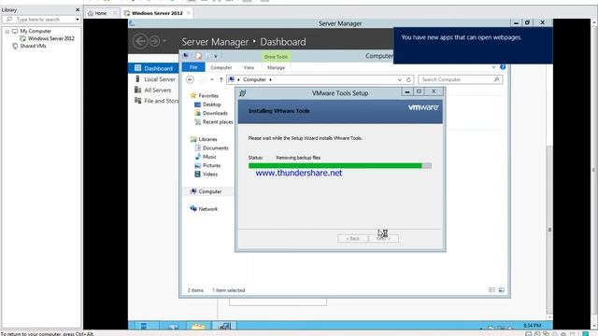This screenshot has width=598, height=336.
Task: Select Desktop under Favorites
Action: (x=207, y=105)
